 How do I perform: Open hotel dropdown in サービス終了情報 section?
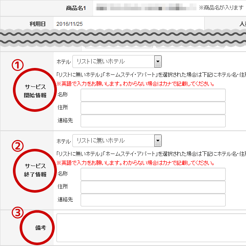[x=117, y=141]
